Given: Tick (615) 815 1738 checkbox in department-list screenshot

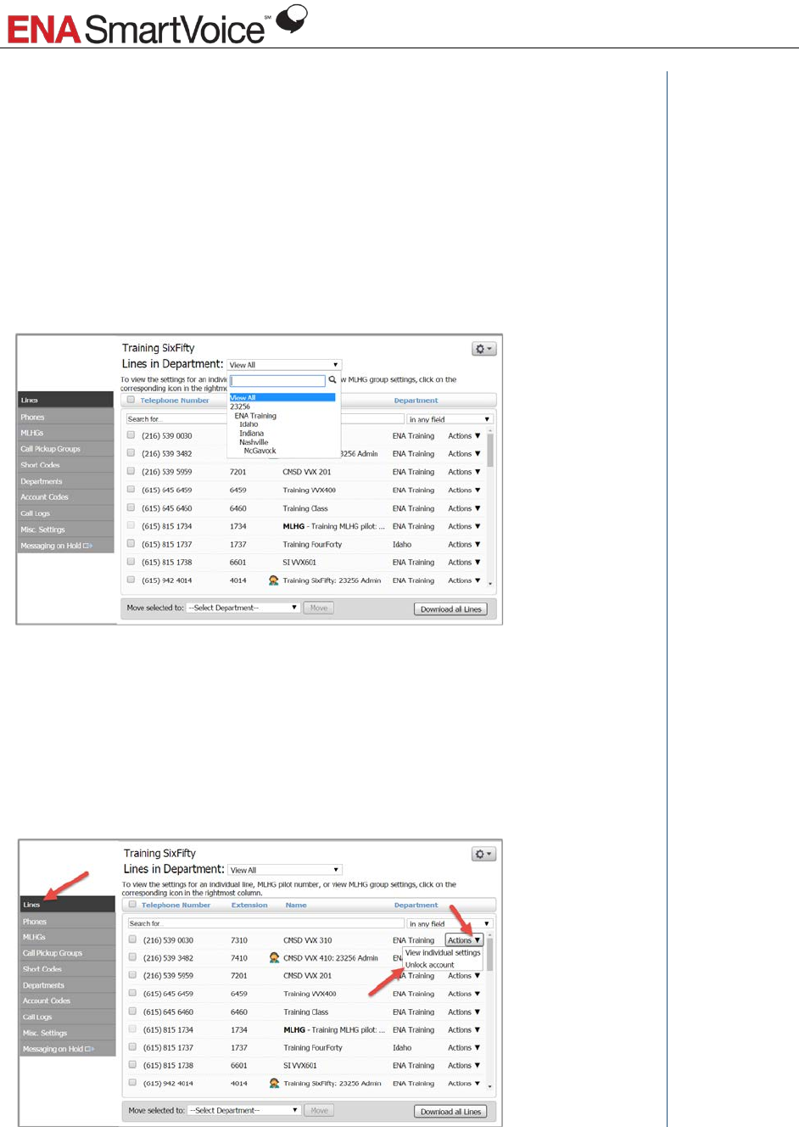Looking at the screenshot, I should [131, 561].
